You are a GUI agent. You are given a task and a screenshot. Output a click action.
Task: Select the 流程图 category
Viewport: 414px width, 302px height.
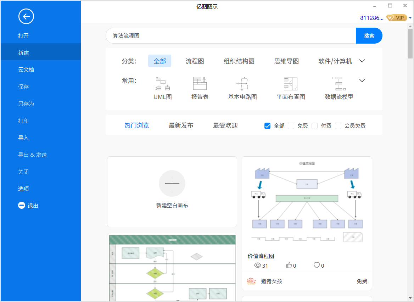195,61
